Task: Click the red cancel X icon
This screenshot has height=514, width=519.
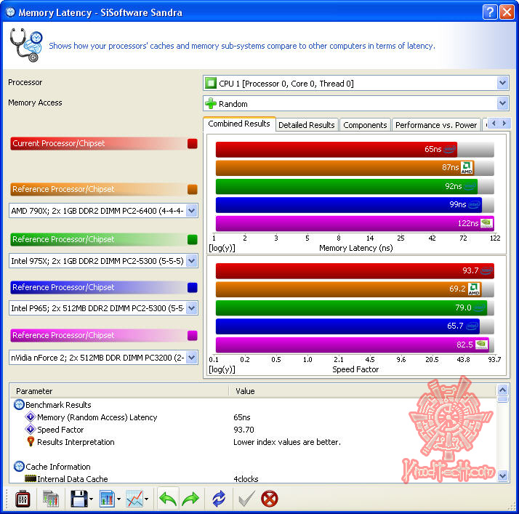Action: click(270, 499)
